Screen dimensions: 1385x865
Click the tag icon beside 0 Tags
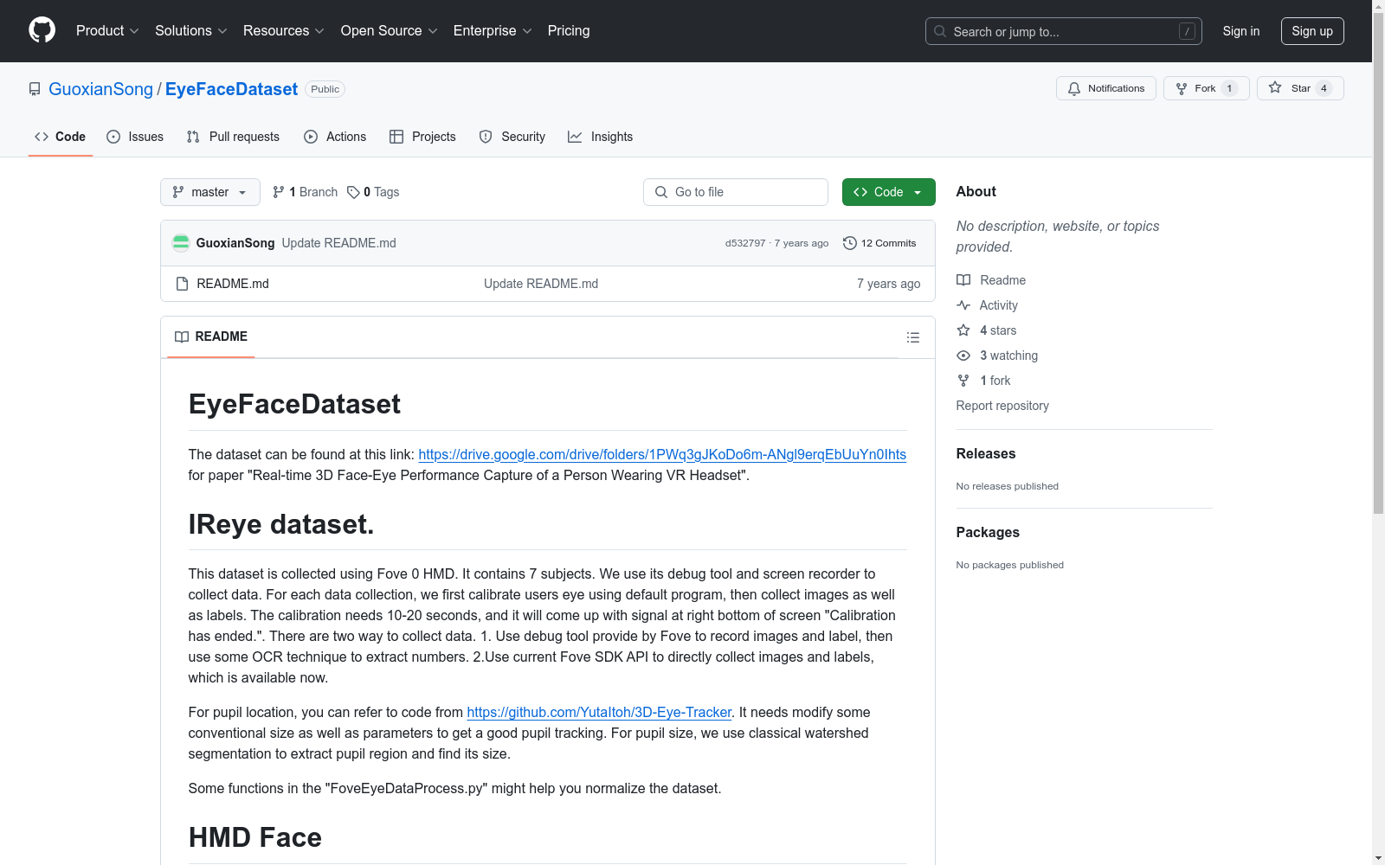(353, 192)
